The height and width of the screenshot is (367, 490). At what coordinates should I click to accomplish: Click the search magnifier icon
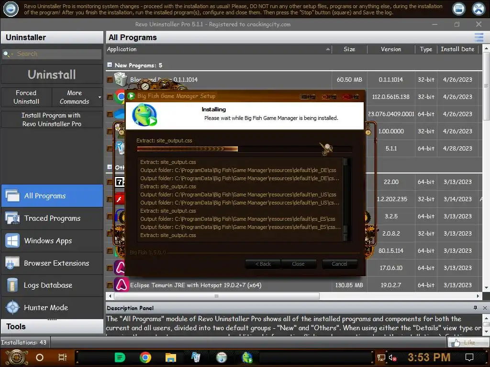(x=6, y=54)
